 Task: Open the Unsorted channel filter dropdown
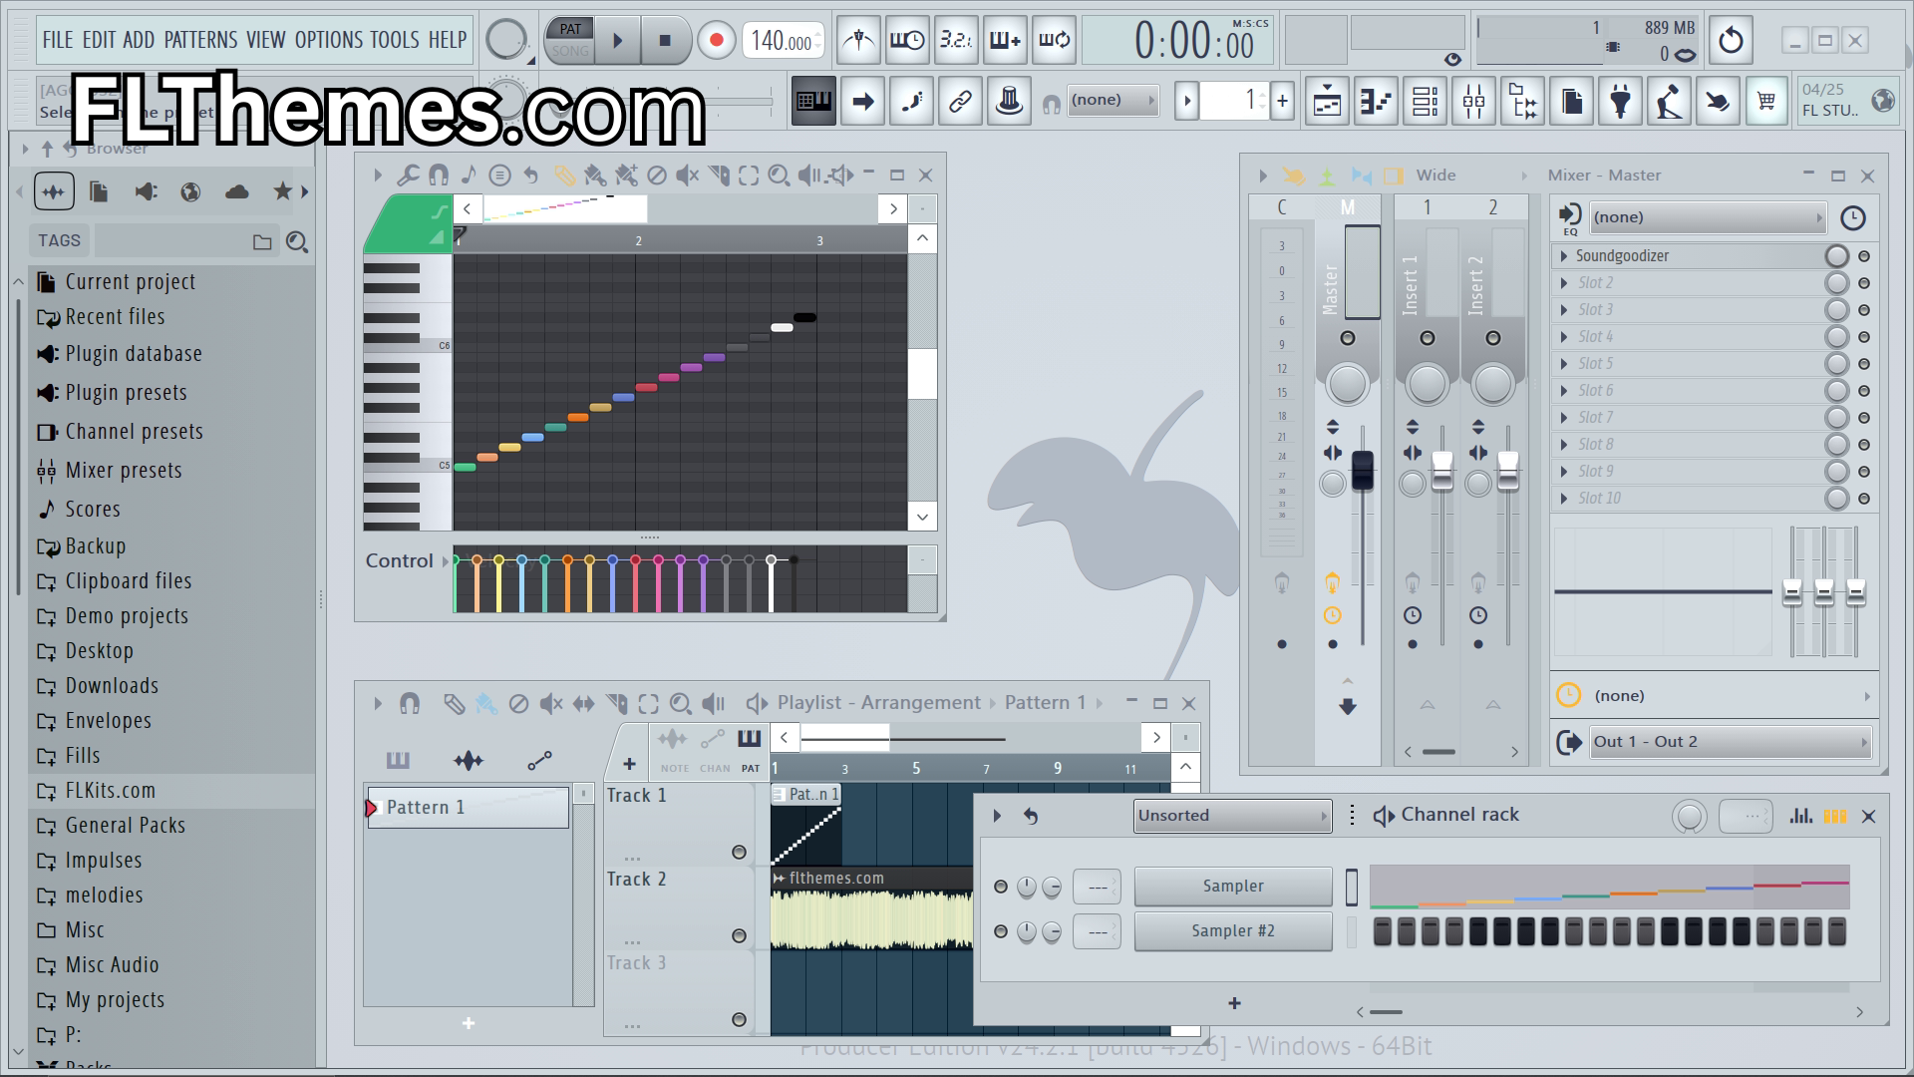[1232, 816]
